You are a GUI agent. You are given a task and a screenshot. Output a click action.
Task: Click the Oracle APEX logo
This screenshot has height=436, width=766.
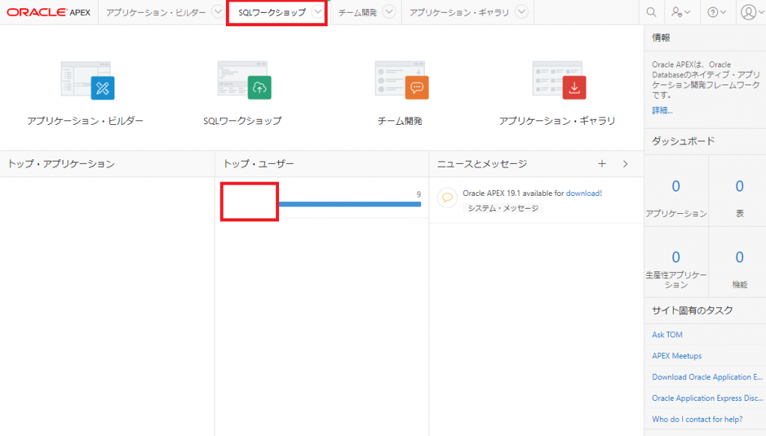coord(49,12)
